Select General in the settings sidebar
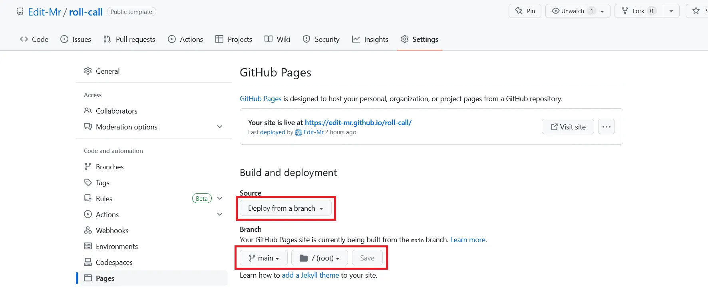Screen dimensions: 708x288 click(154, 71)
